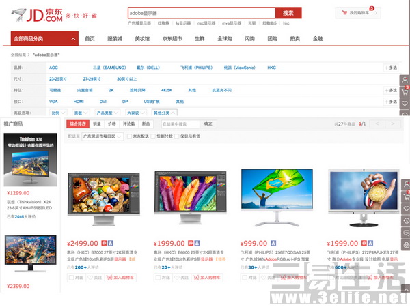
Task: Open the Philips 272P4APJKES monitor product image
Action: click(364, 198)
